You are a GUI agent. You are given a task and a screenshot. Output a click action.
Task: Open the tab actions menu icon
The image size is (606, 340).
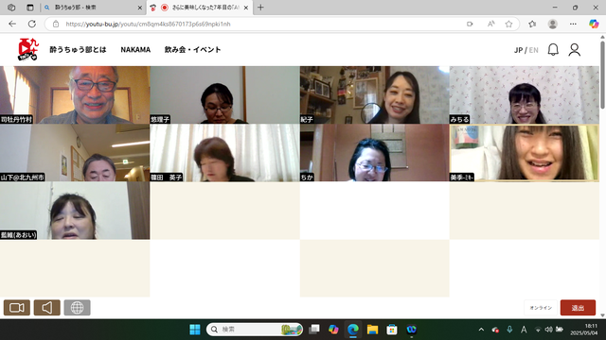click(29, 8)
